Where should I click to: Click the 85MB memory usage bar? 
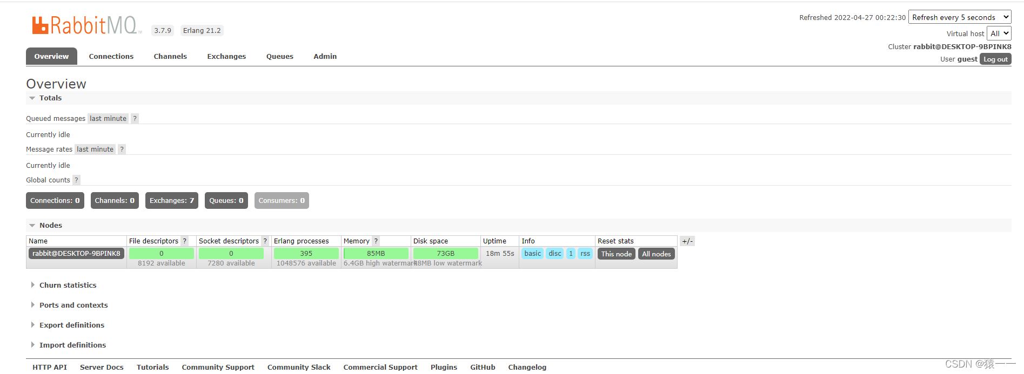point(376,254)
